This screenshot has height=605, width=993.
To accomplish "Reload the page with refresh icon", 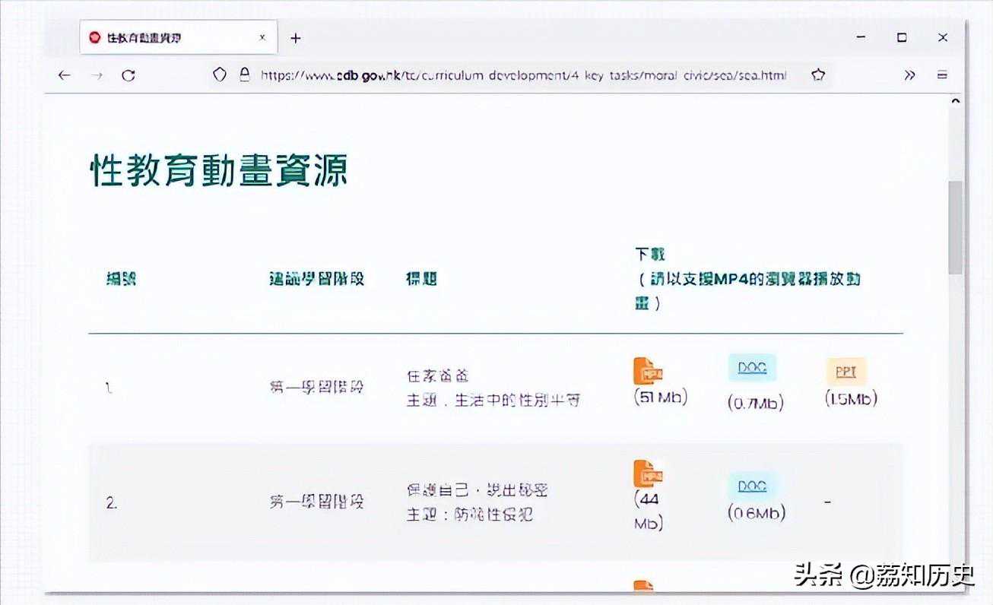I will point(128,75).
